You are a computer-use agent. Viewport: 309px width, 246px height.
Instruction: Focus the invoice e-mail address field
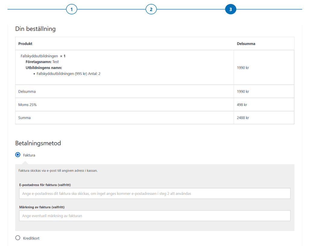point(154,194)
